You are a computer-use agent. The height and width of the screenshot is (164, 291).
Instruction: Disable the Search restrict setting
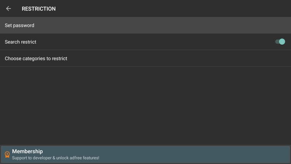tap(280, 42)
